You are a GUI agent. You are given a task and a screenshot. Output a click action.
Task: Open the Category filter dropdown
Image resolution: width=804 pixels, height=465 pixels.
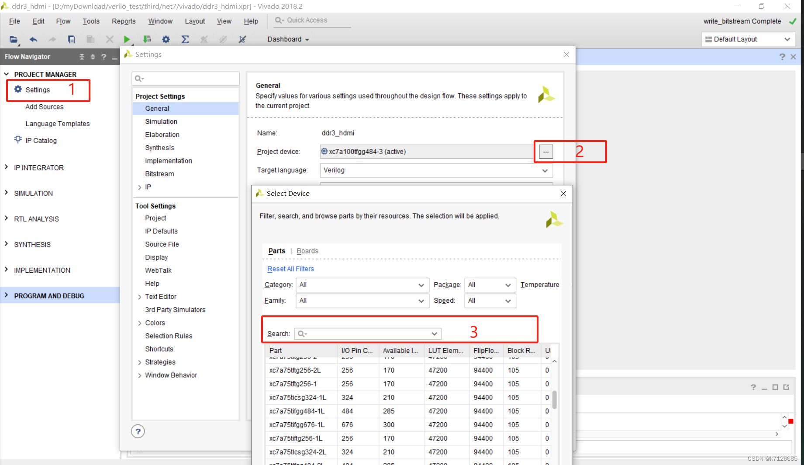click(x=362, y=285)
